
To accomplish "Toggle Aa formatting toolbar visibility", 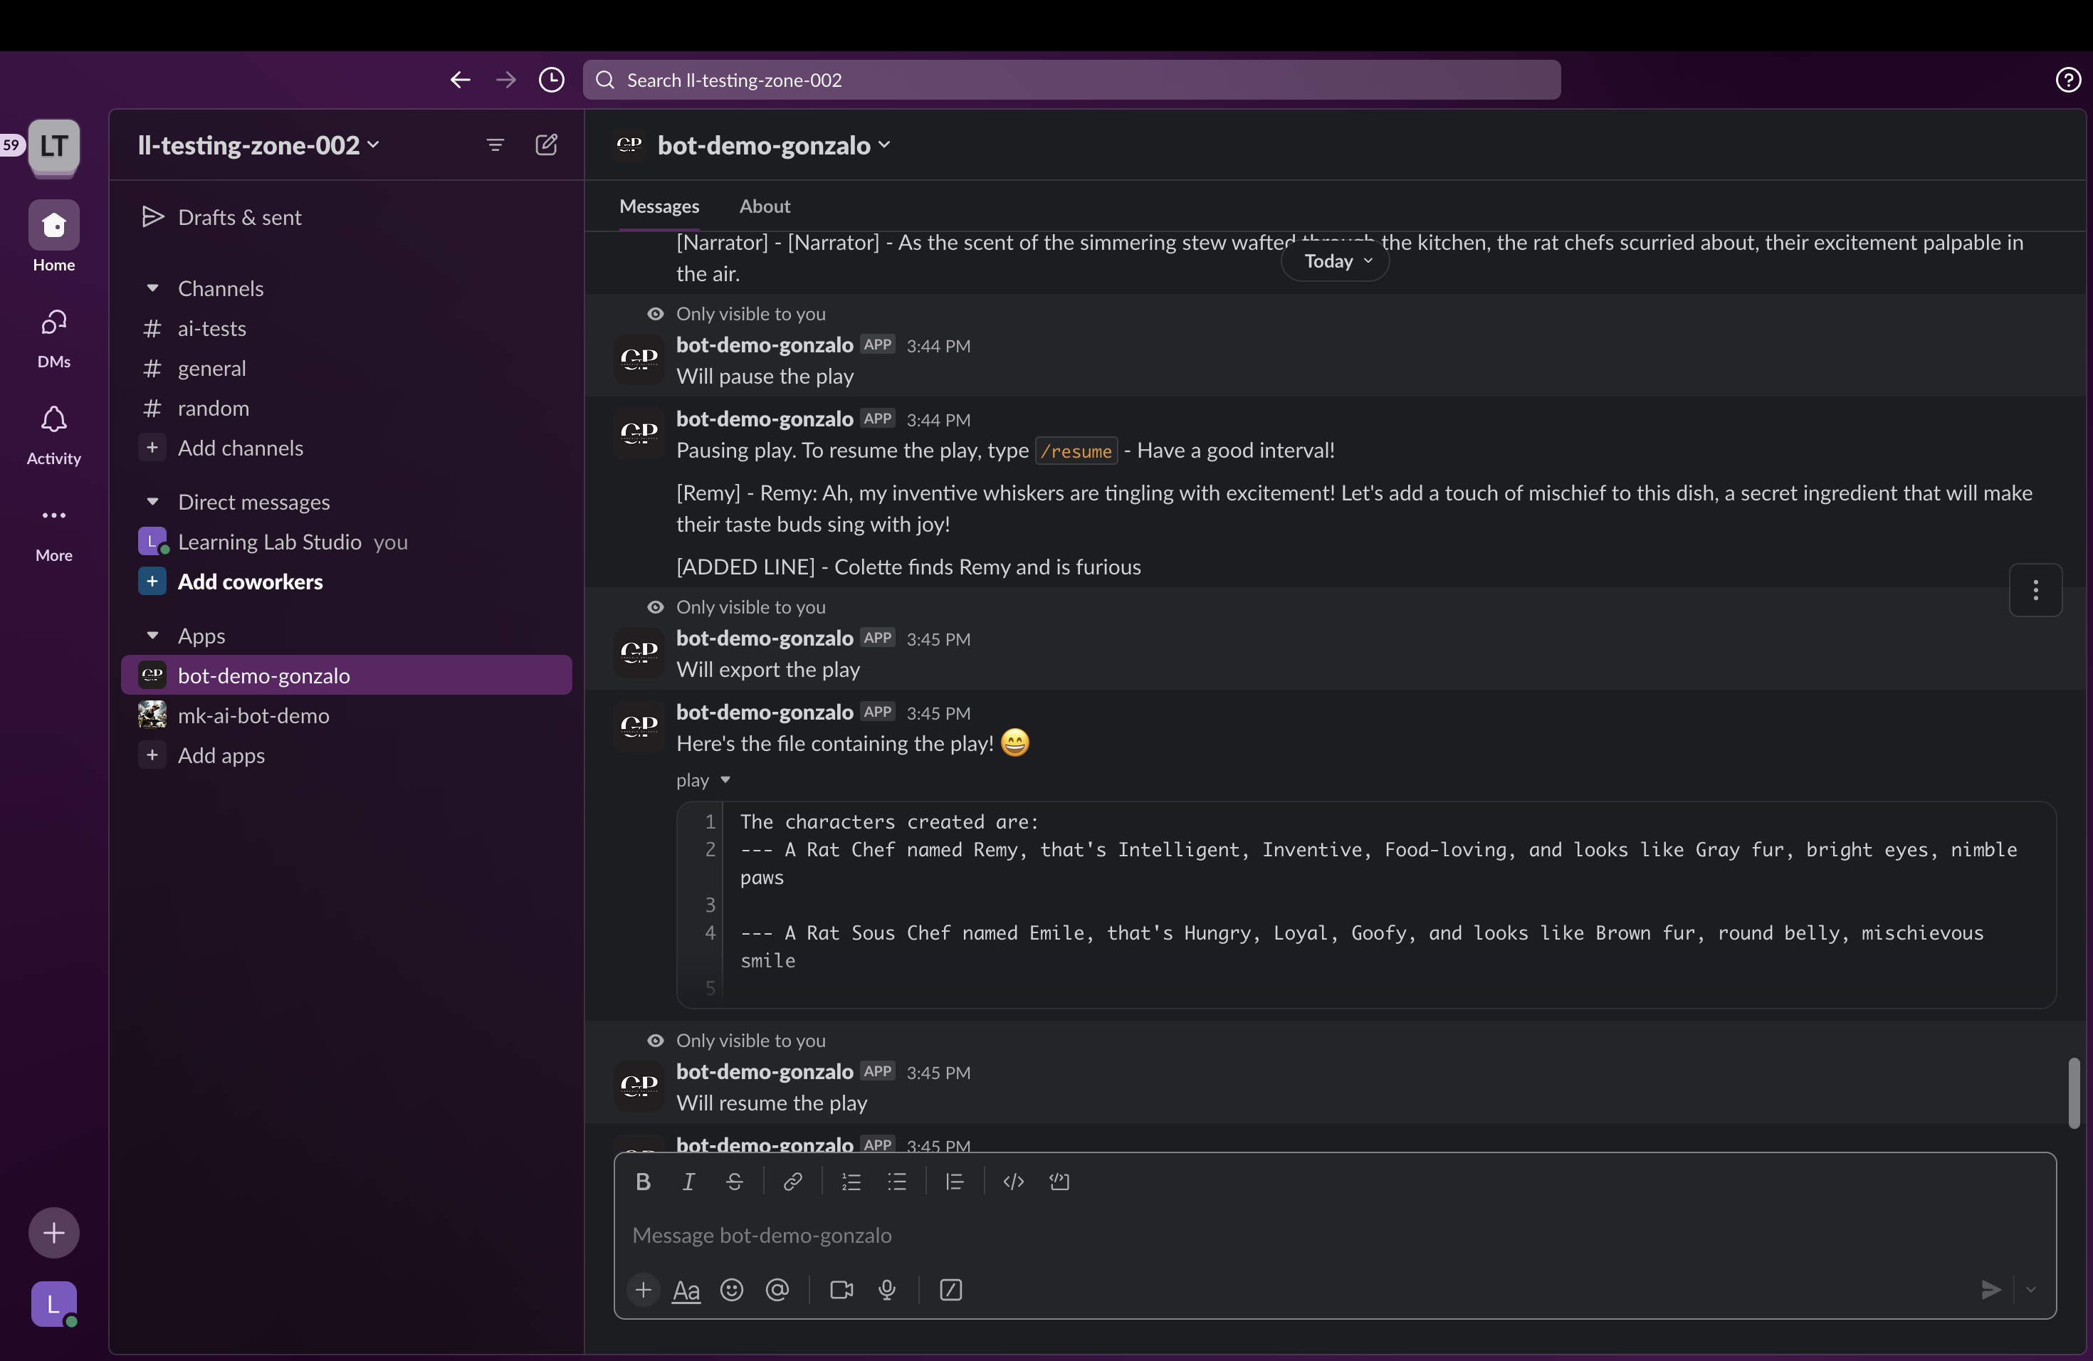I will [x=686, y=1290].
